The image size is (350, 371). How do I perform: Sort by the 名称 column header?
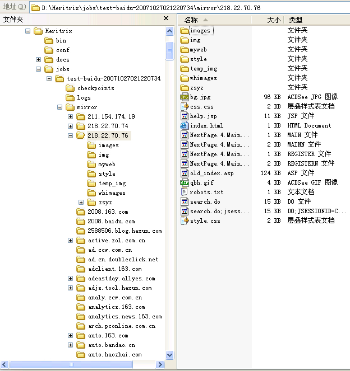click(x=214, y=20)
